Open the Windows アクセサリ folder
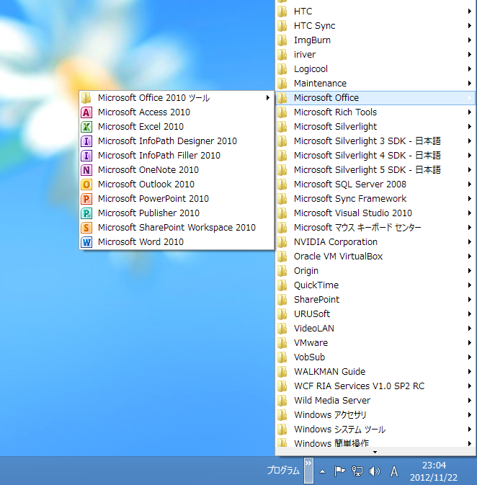This screenshot has width=477, height=485. pos(375,415)
